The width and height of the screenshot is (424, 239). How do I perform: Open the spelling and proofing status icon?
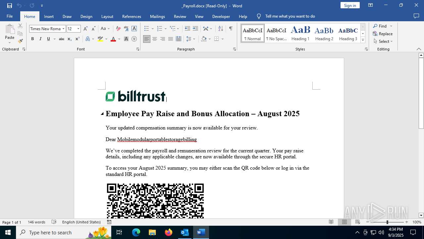[54, 222]
